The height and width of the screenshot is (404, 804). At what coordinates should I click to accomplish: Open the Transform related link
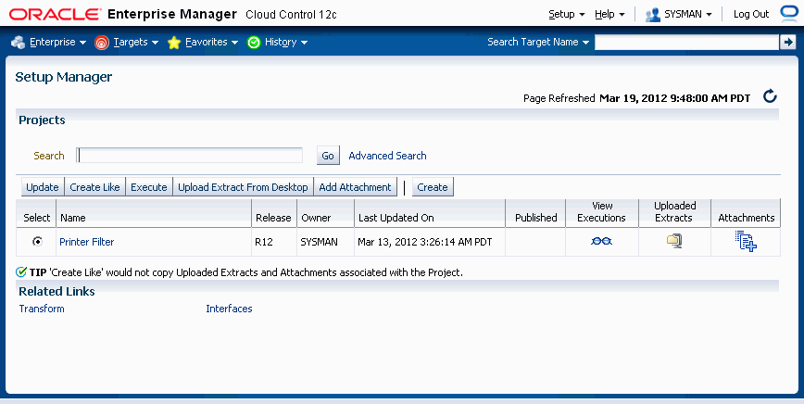coord(42,309)
